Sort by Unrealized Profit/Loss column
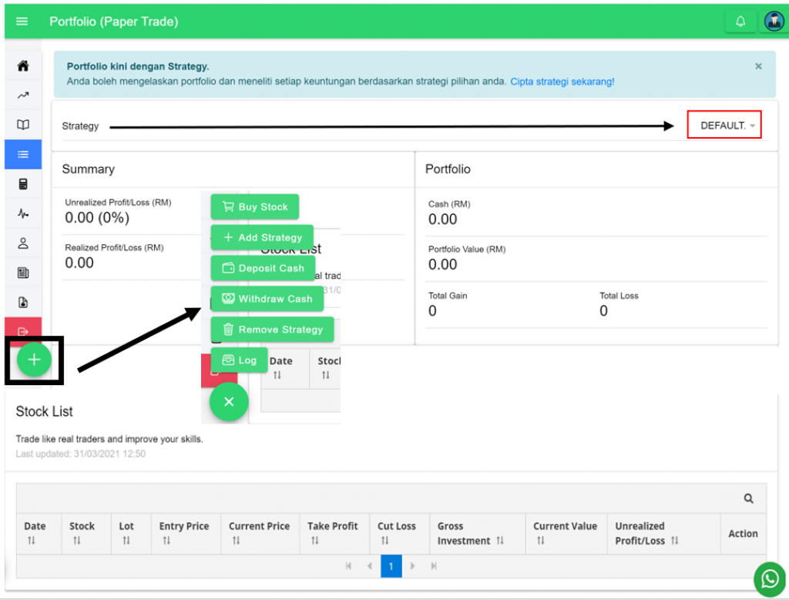 tap(675, 541)
